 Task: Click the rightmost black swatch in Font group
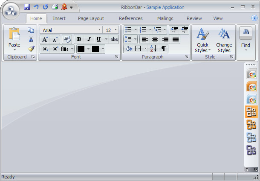[x=95, y=49]
